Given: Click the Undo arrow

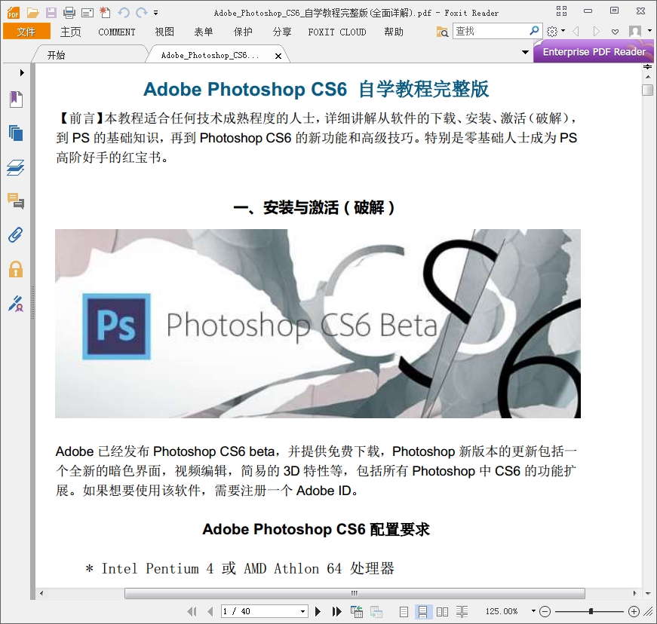Looking at the screenshot, I should pyautogui.click(x=123, y=13).
